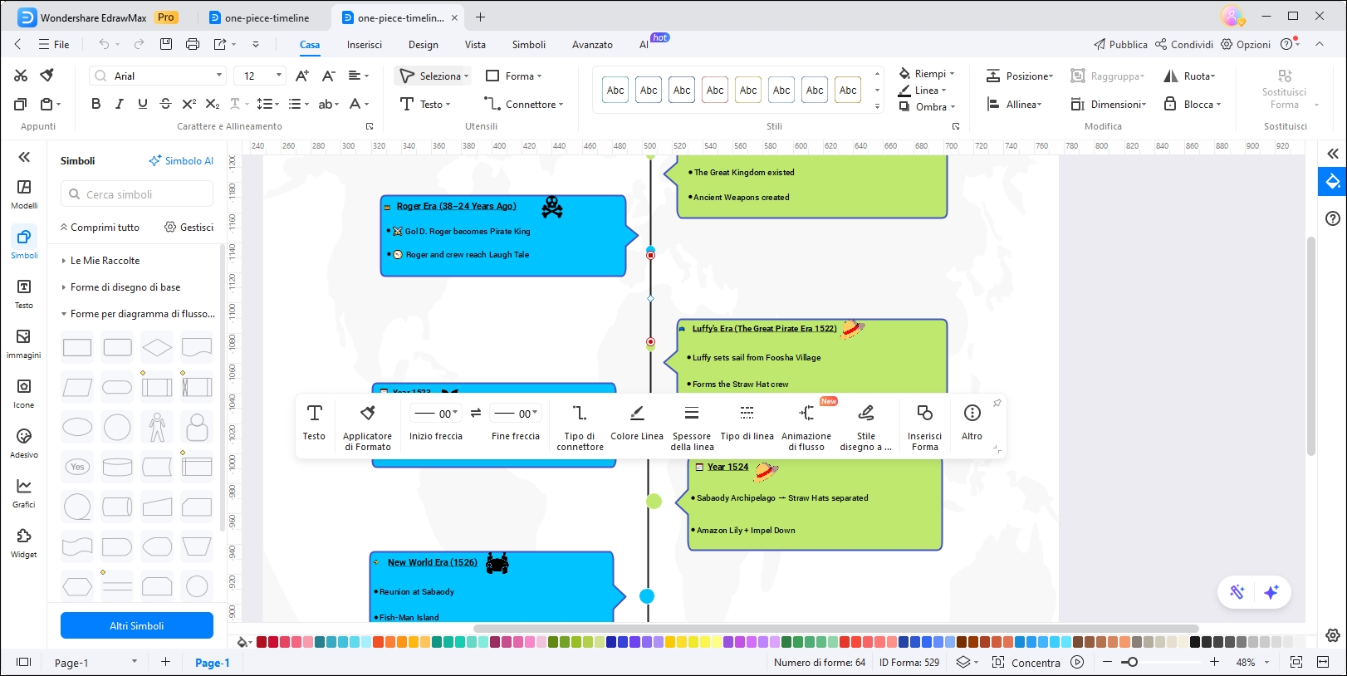The width and height of the screenshot is (1347, 676).
Task: Open the Testo sidebar panel
Action: point(24,294)
